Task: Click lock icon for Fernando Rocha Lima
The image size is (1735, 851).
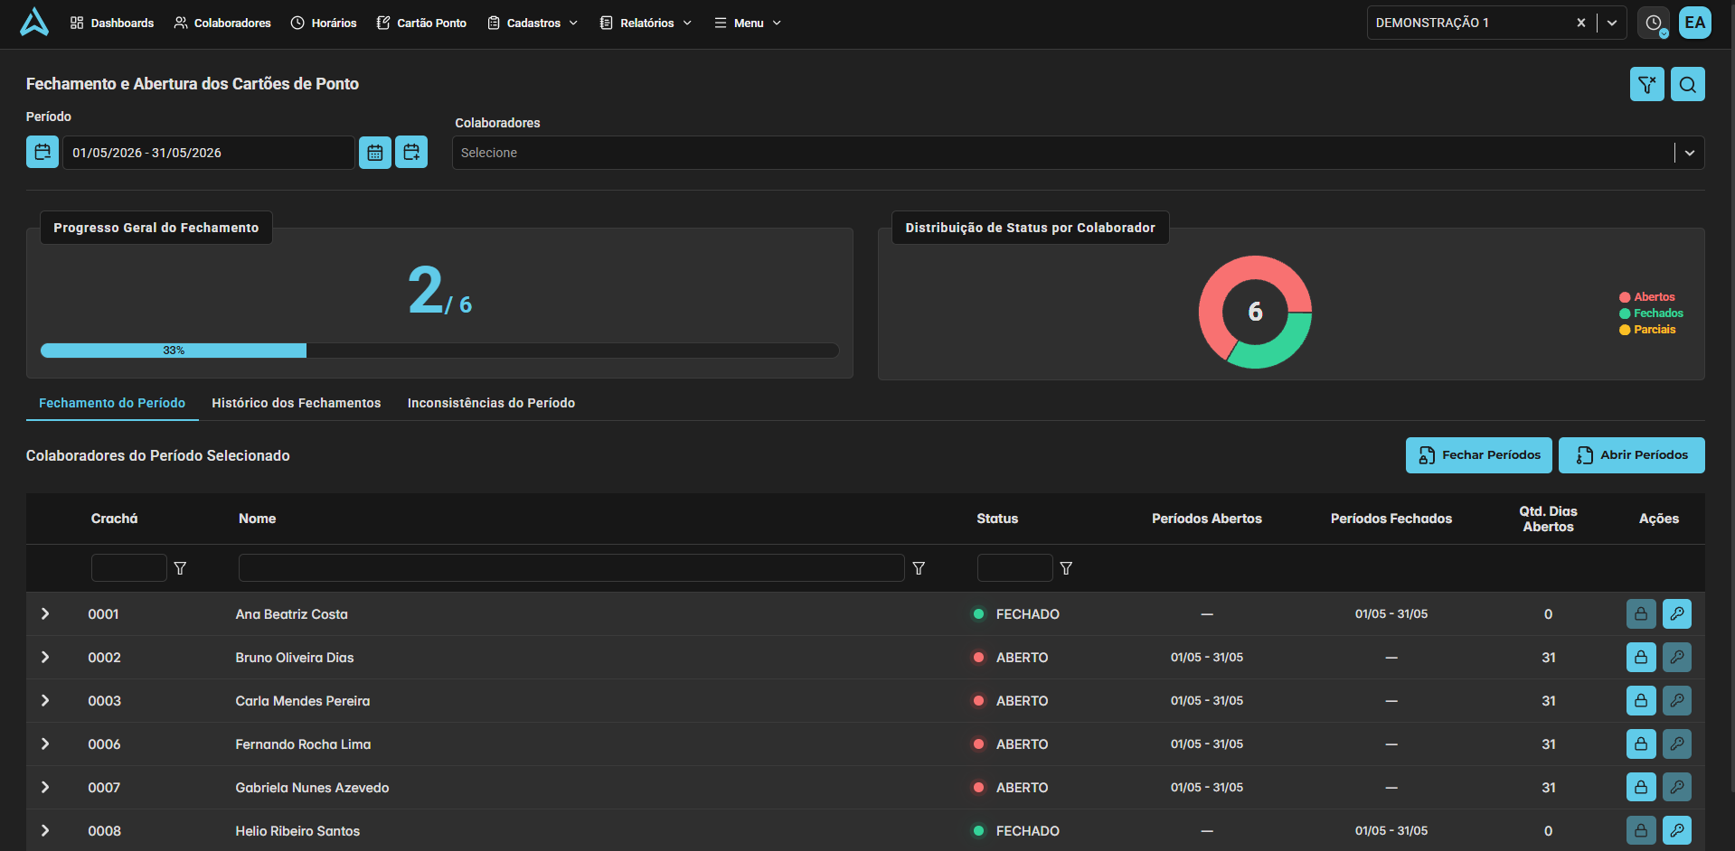Action: tap(1641, 743)
